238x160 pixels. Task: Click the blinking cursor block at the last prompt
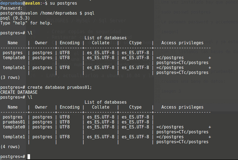pyautogui.click(x=29, y=157)
